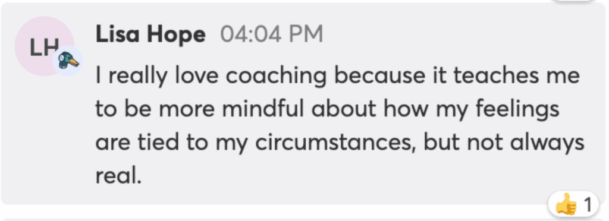Click the duck badge icon on the avatar
The height and width of the screenshot is (221, 609).
pos(68,61)
